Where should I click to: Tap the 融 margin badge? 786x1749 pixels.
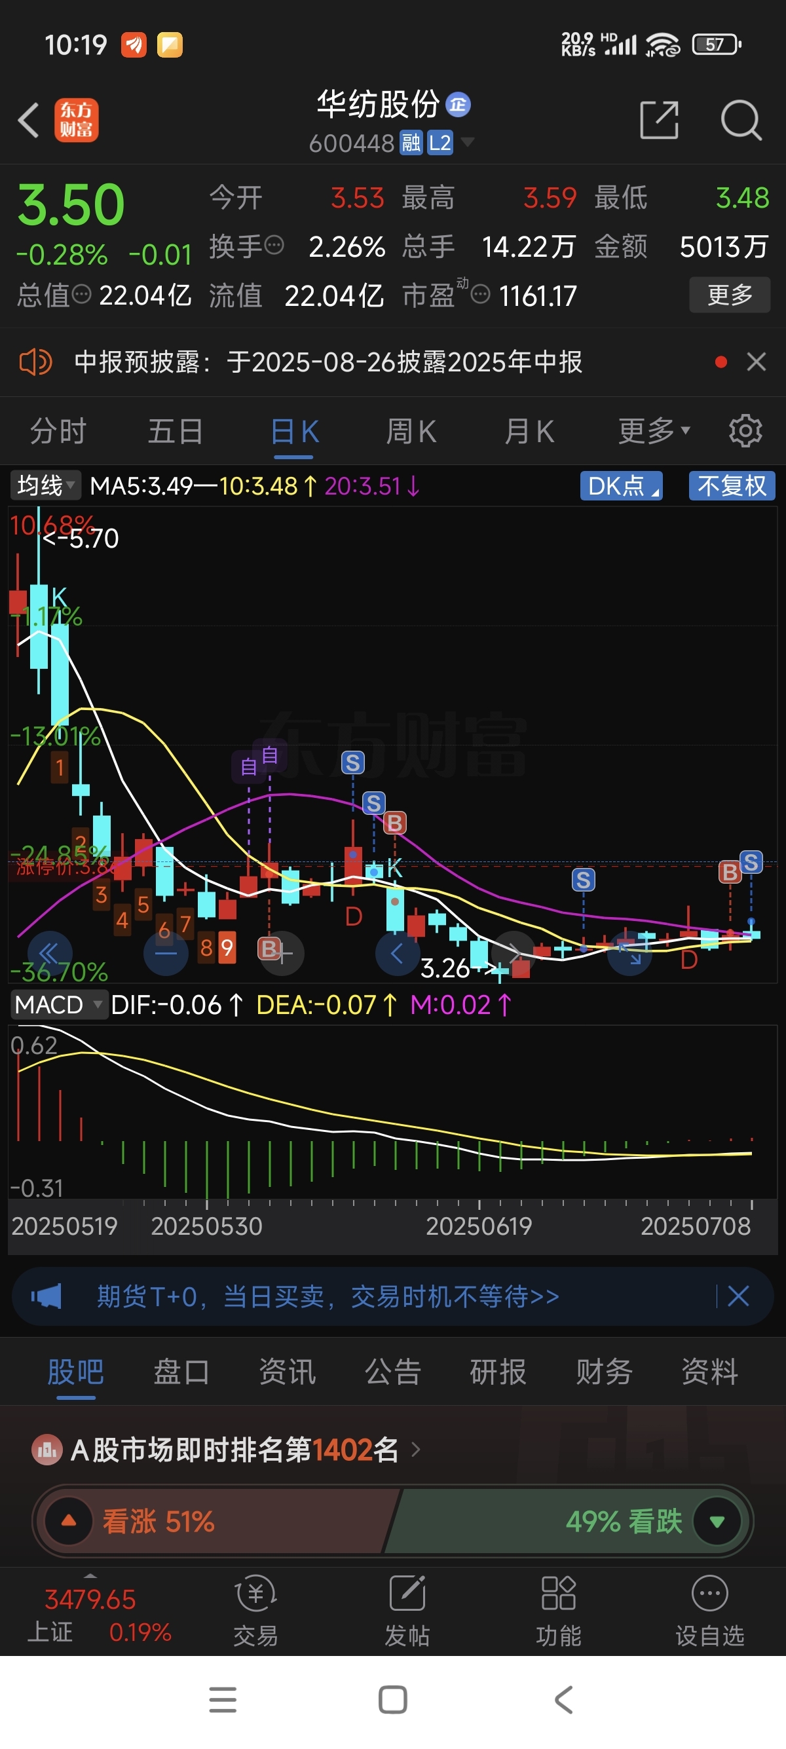[411, 143]
